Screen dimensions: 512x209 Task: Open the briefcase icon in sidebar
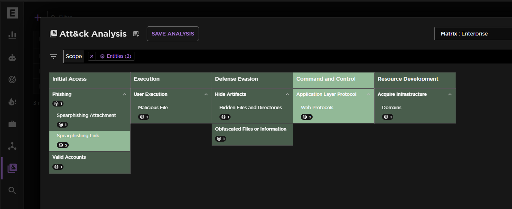click(x=12, y=124)
